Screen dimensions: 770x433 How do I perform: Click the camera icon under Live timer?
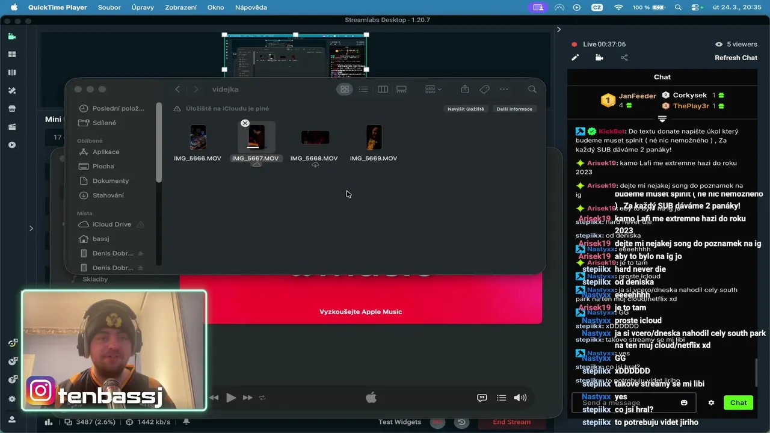point(599,58)
